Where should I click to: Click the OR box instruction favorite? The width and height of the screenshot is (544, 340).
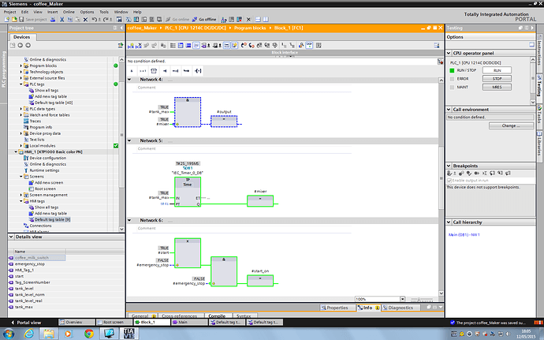click(x=143, y=71)
